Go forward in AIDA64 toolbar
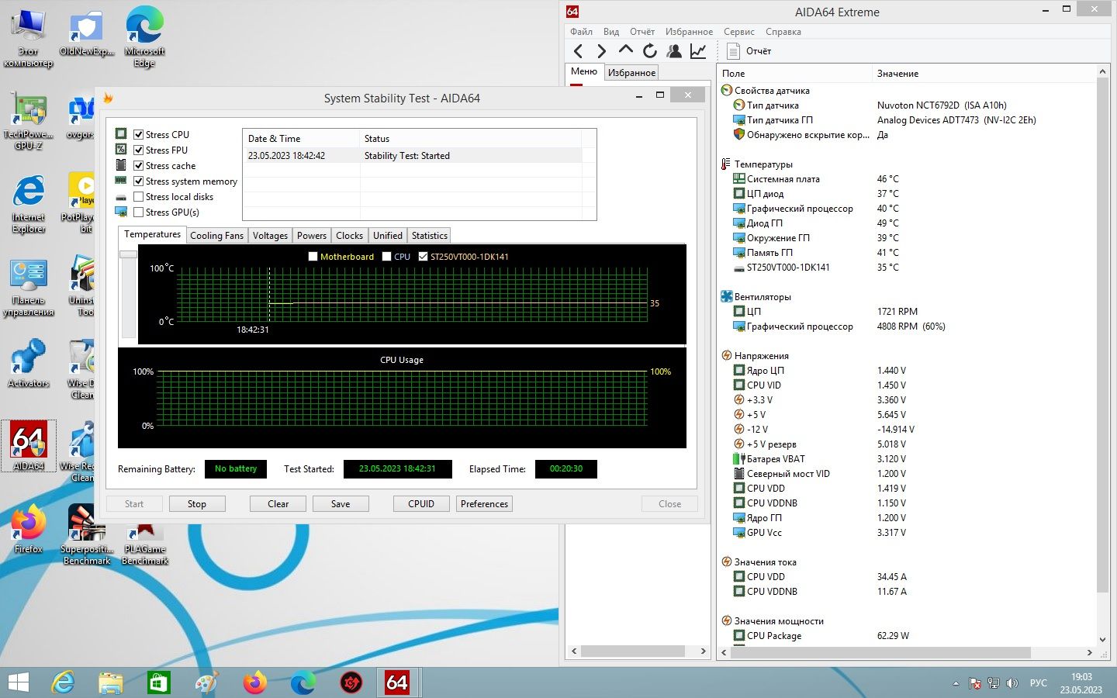Viewport: 1117px width, 698px height. [601, 51]
